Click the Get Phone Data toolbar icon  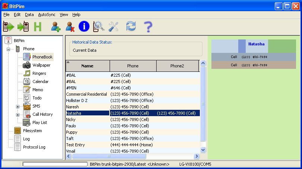pos(9,27)
